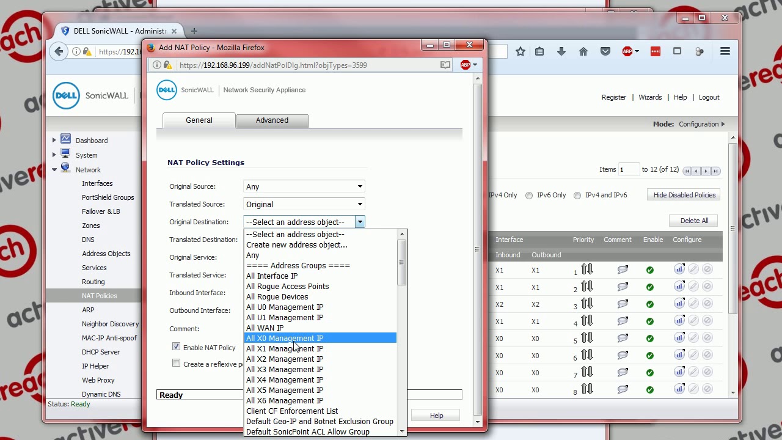
Task: Select IPv4 and IPv6 radio button
Action: click(577, 196)
